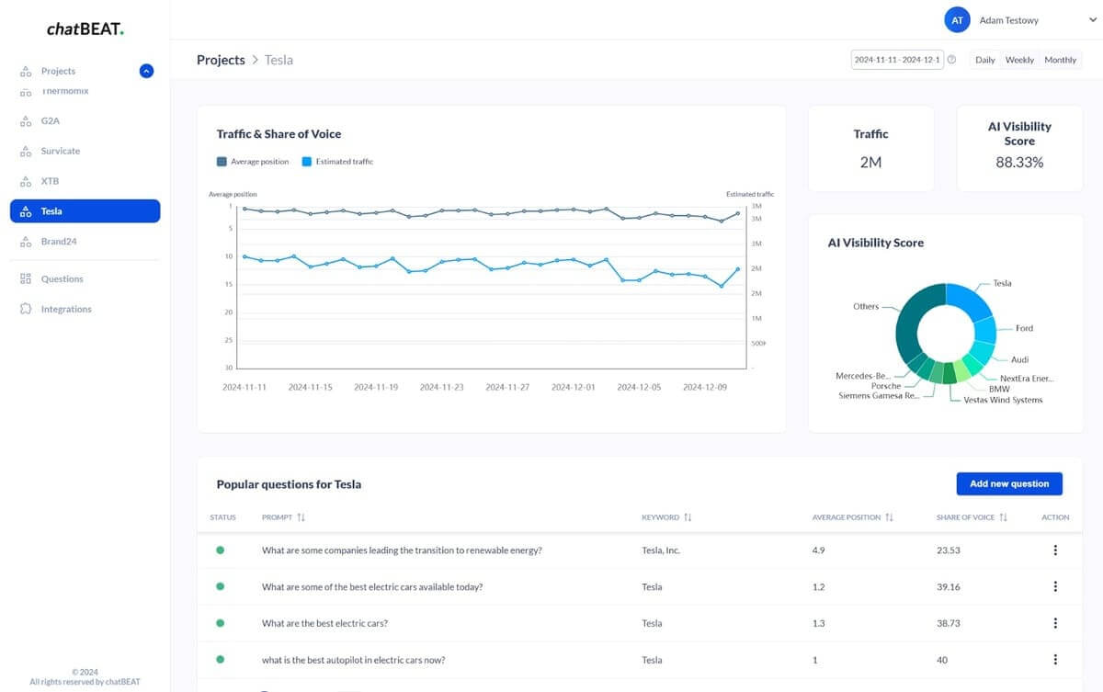Expand the Adam Testowy account dropdown
1103x692 pixels.
[1080, 19]
